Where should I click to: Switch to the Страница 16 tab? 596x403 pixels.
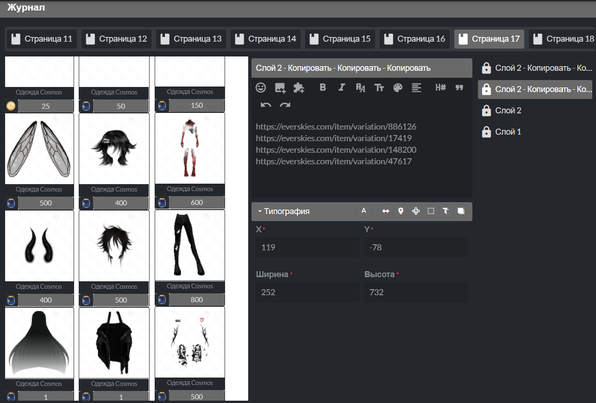point(414,39)
